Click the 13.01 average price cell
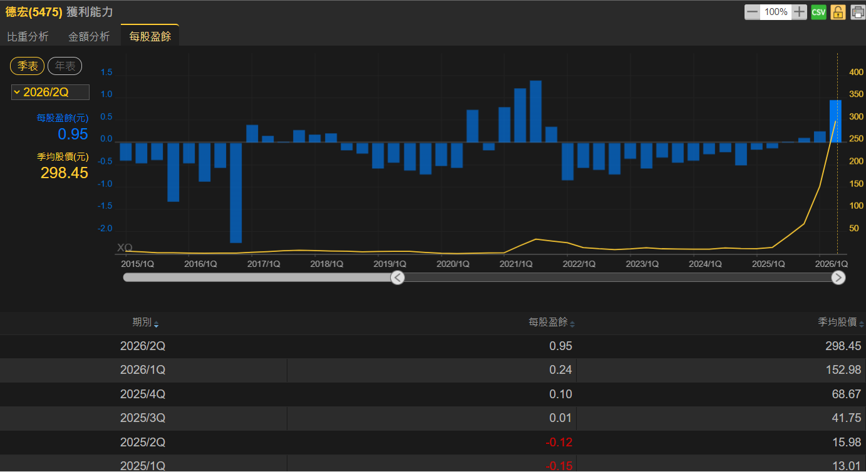The width and height of the screenshot is (866, 472). 847,466
